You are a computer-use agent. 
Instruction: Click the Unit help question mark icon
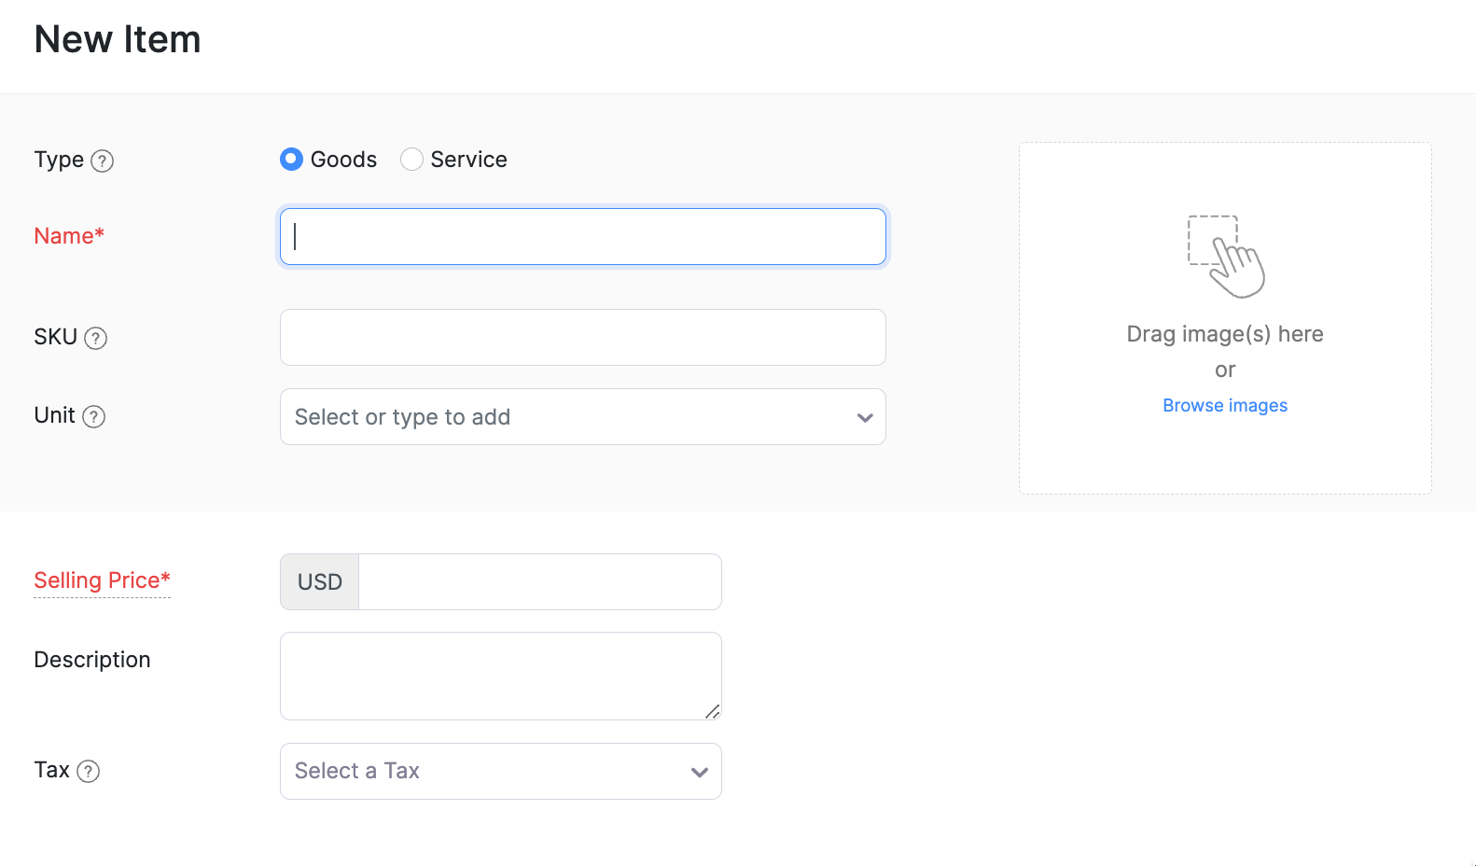[x=94, y=416]
